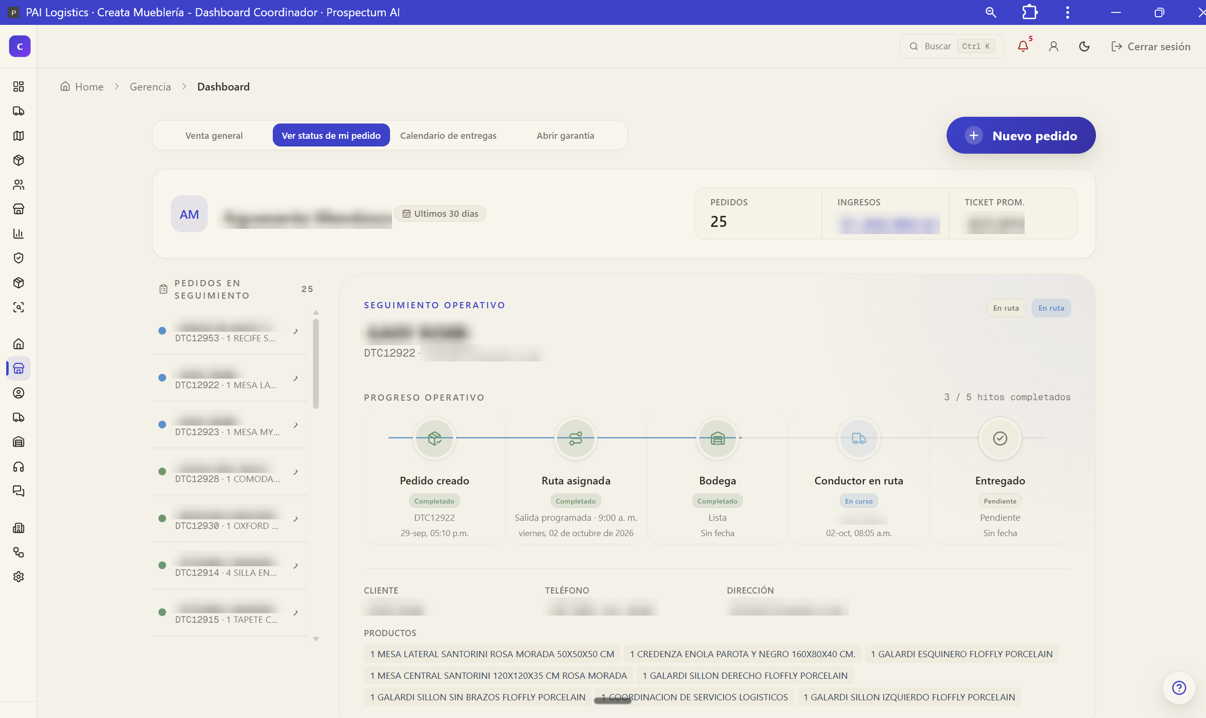Open the help question mark button

tap(1179, 687)
